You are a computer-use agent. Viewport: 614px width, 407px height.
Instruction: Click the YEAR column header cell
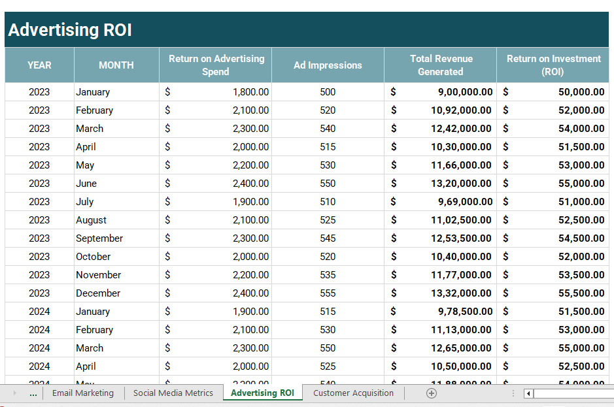click(39, 65)
